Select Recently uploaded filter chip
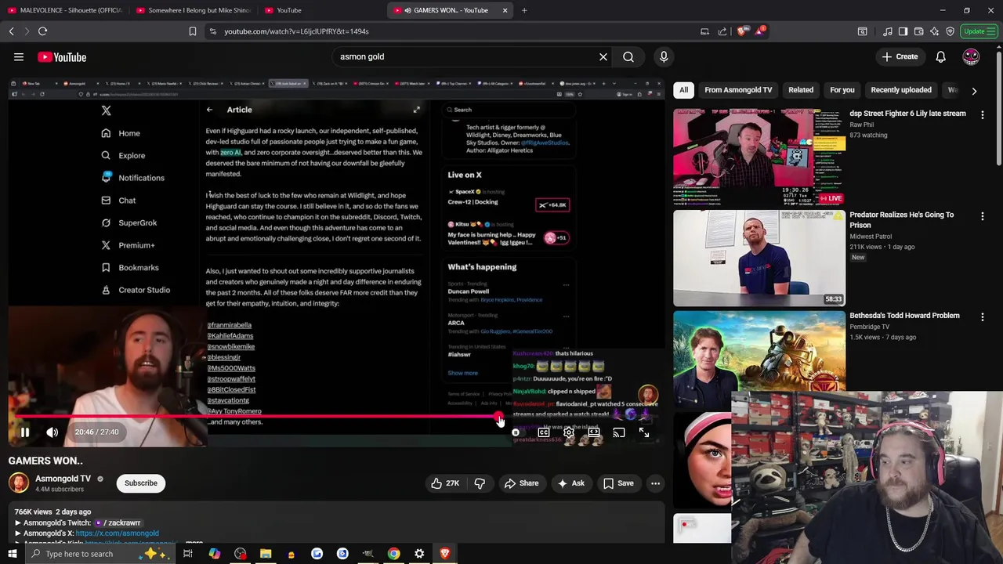Screen dimensions: 1003x564 pyautogui.click(x=901, y=90)
